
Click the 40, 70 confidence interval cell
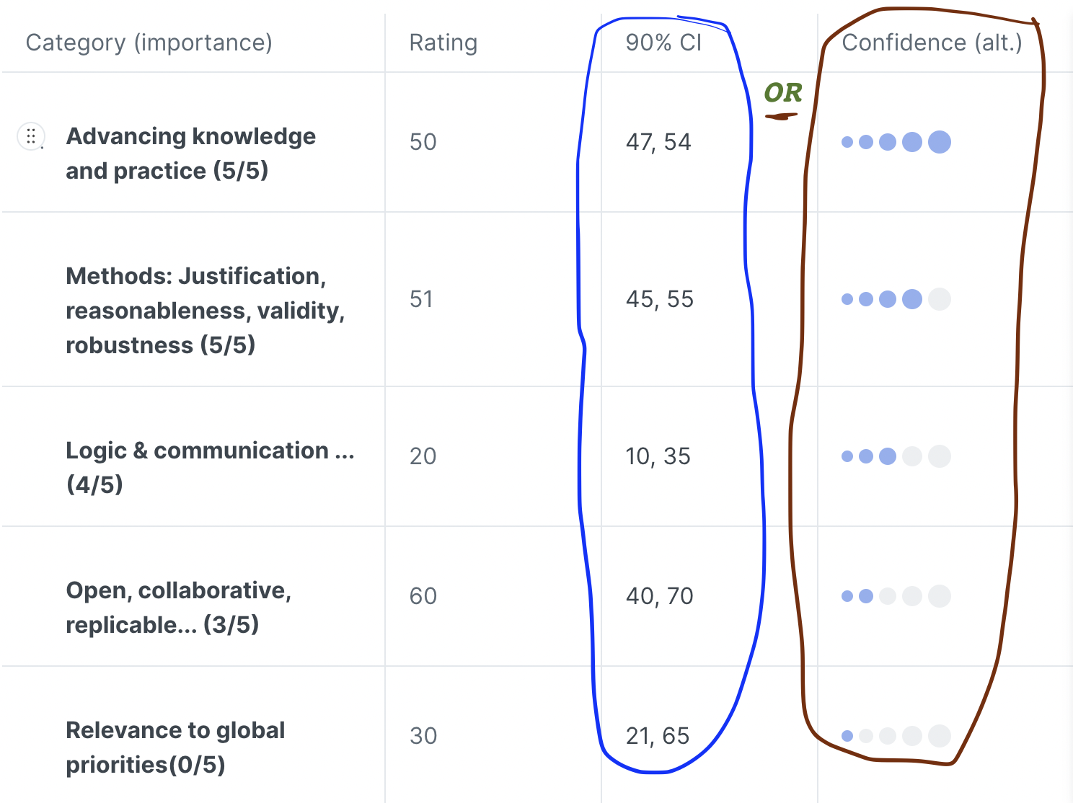(660, 596)
